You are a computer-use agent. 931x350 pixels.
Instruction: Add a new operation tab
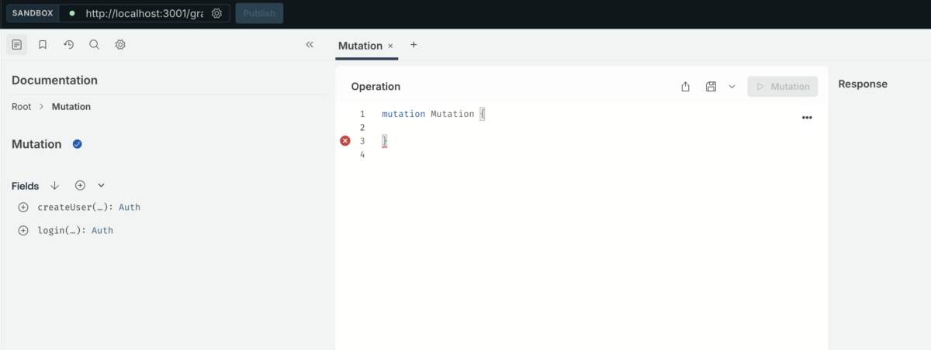pos(414,45)
